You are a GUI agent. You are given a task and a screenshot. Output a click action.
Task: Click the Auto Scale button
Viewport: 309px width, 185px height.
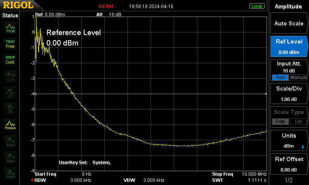(x=289, y=23)
